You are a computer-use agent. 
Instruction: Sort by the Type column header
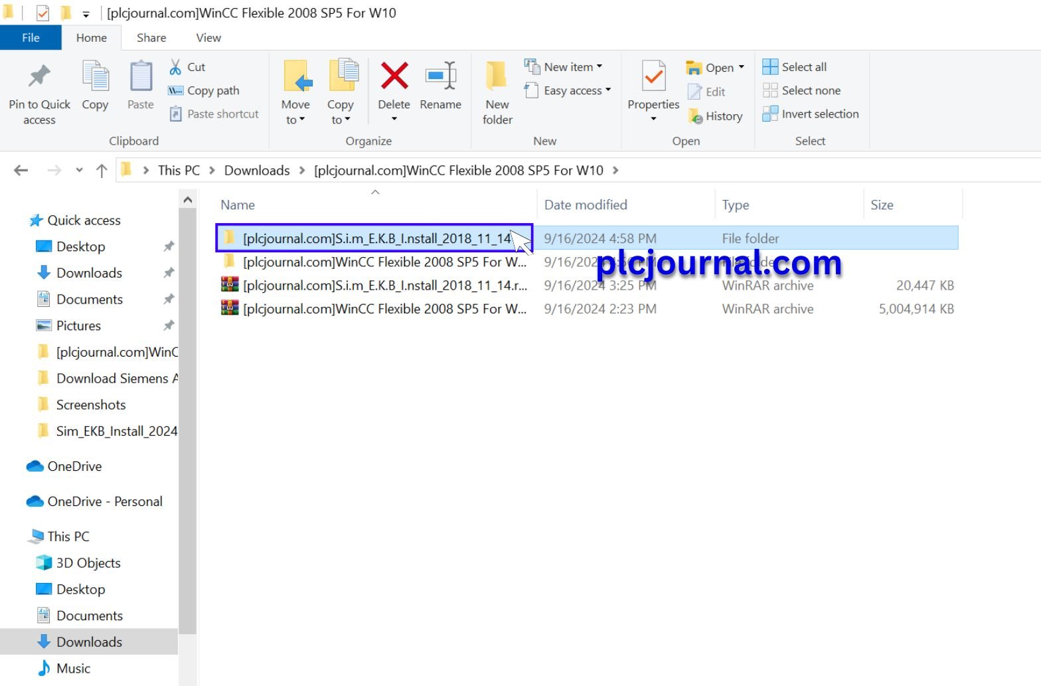736,205
